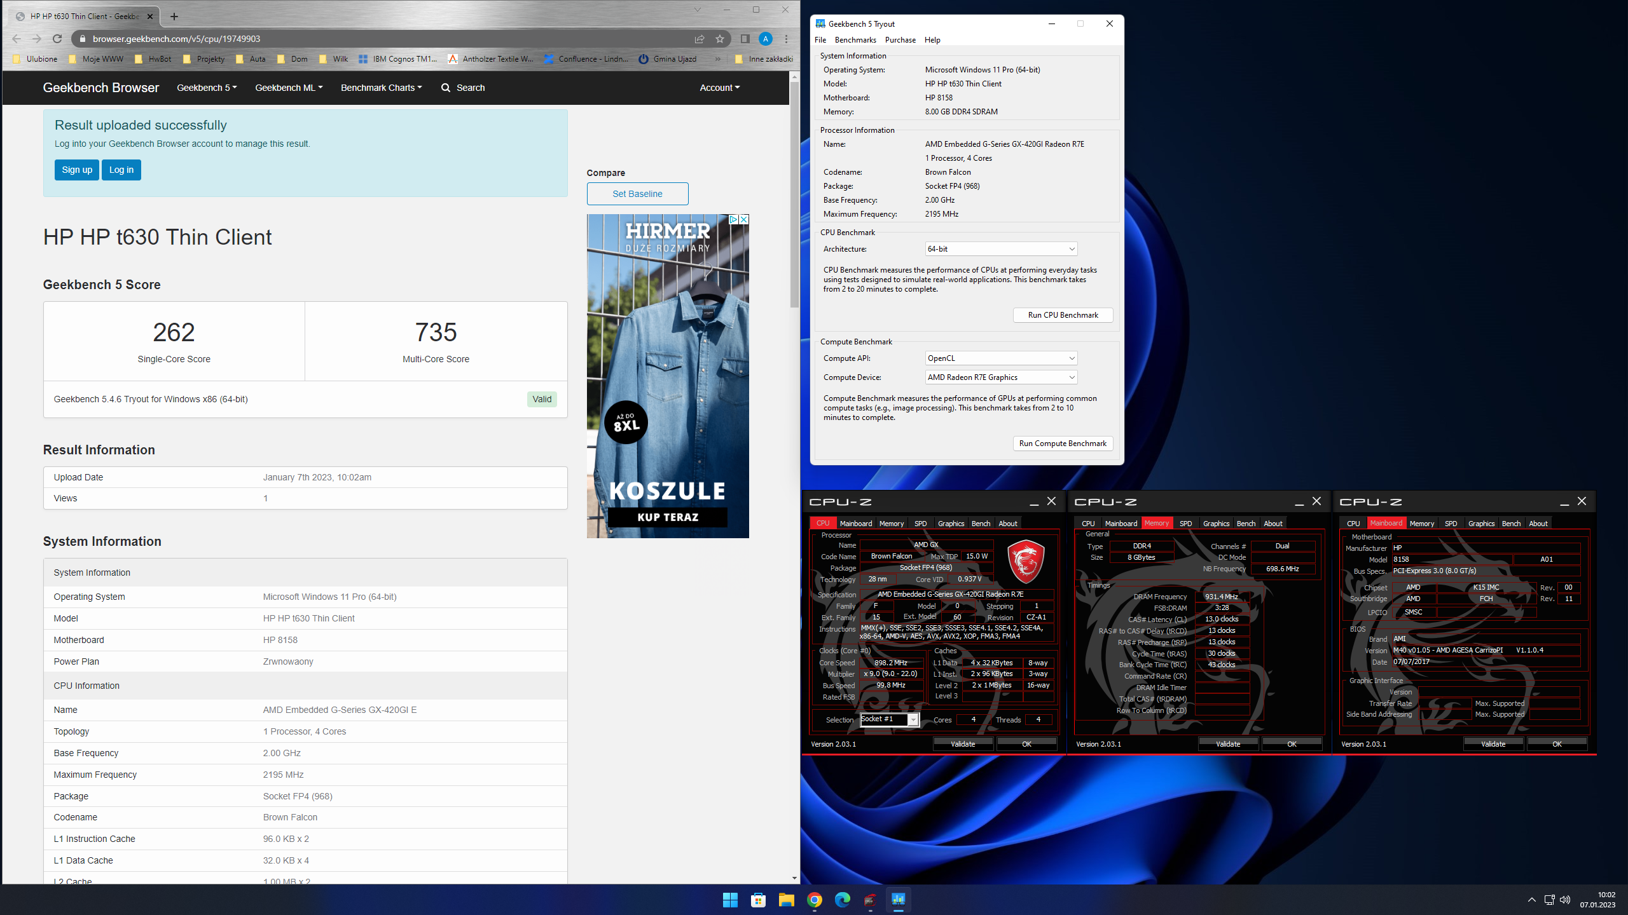The image size is (1628, 915).
Task: Click Validate in first CPU-Z window
Action: [x=963, y=744]
